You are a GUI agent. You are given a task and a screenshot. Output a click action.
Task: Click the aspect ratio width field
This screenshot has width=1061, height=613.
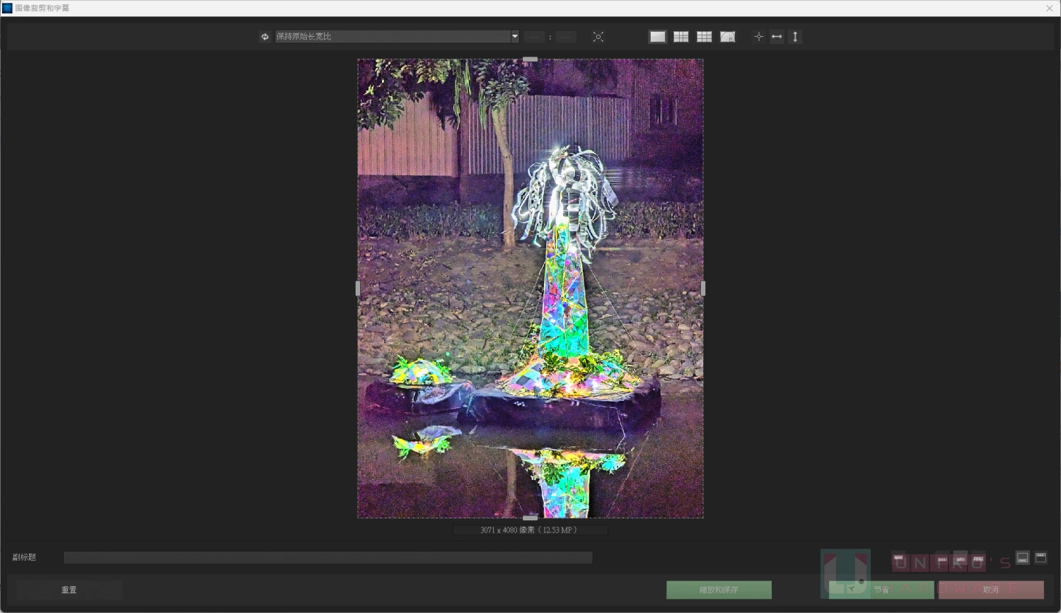coord(534,37)
